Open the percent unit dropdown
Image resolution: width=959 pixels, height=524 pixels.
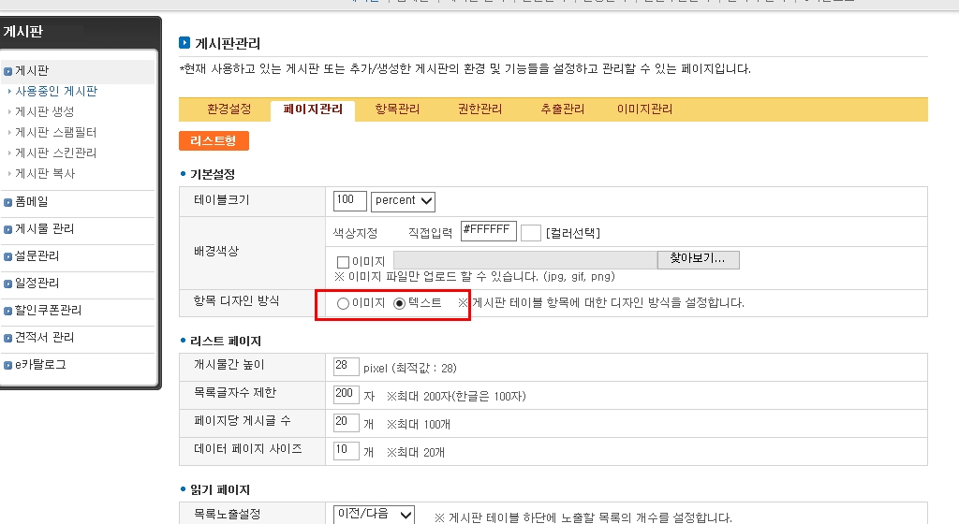point(403,200)
